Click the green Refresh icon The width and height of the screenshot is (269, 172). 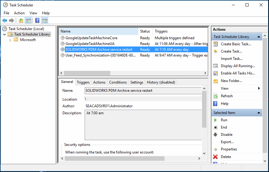point(215,96)
